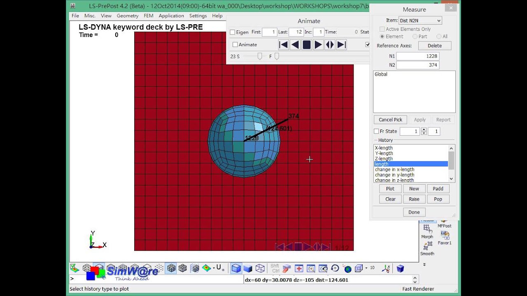Click the History list scroll-down arrow
The width and height of the screenshot is (527, 296).
point(451,179)
